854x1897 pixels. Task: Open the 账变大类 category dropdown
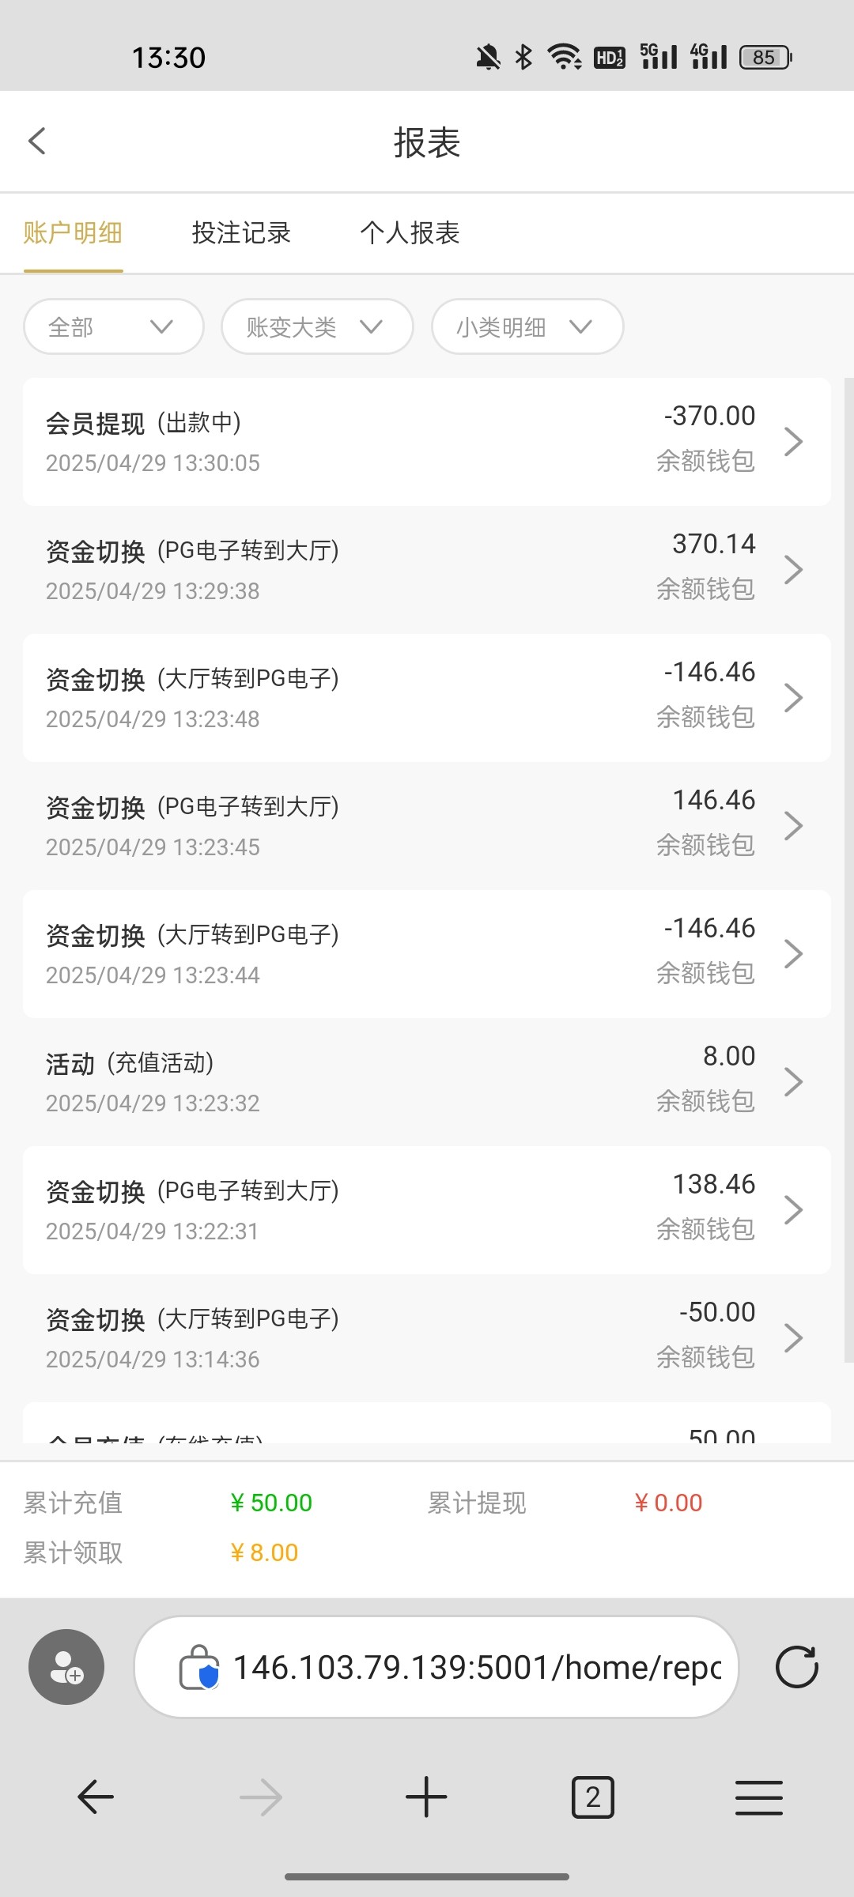317,326
